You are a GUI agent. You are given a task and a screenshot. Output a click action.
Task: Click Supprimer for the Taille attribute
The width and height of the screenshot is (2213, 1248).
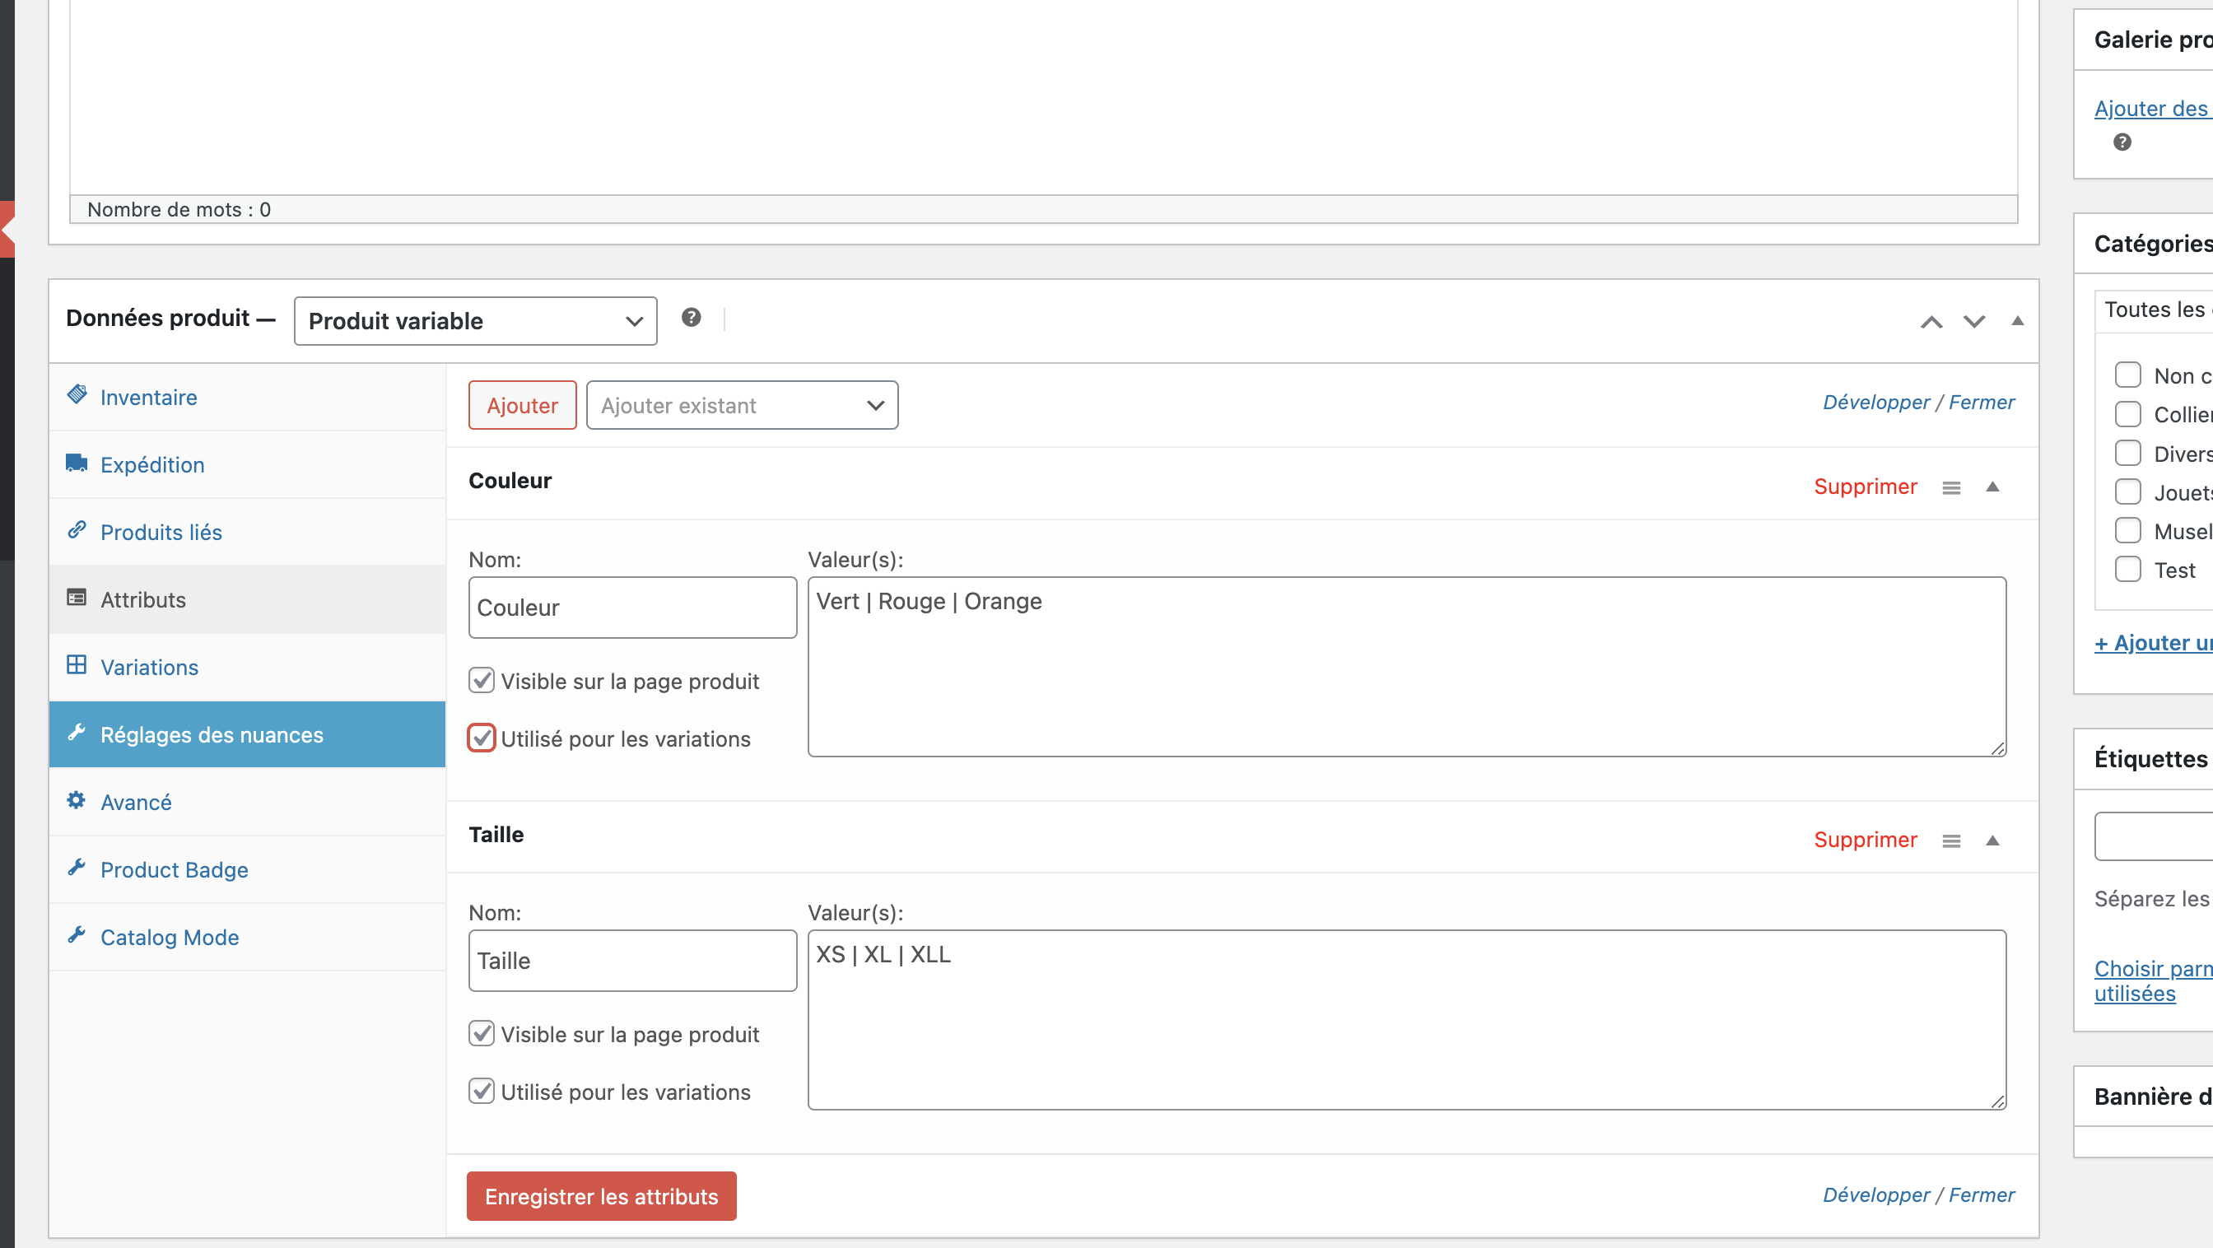click(1864, 839)
